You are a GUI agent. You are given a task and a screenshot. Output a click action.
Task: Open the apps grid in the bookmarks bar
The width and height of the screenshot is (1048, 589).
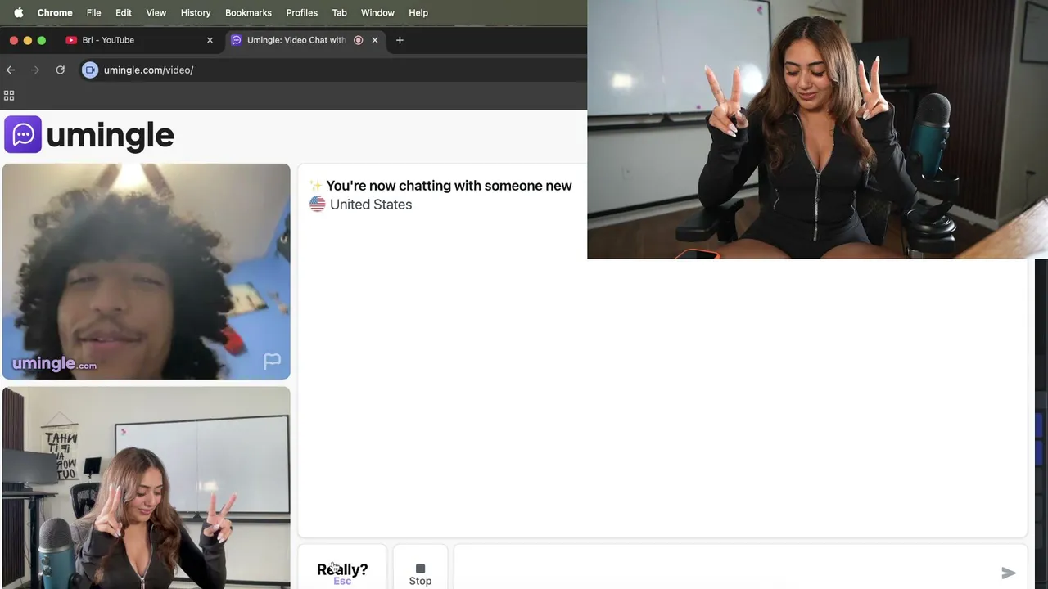[x=10, y=96]
